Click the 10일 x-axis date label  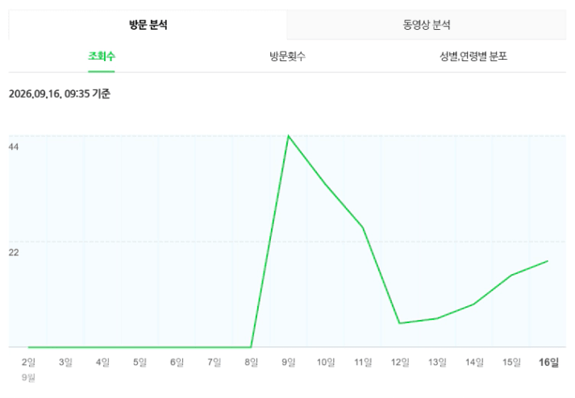coord(326,363)
